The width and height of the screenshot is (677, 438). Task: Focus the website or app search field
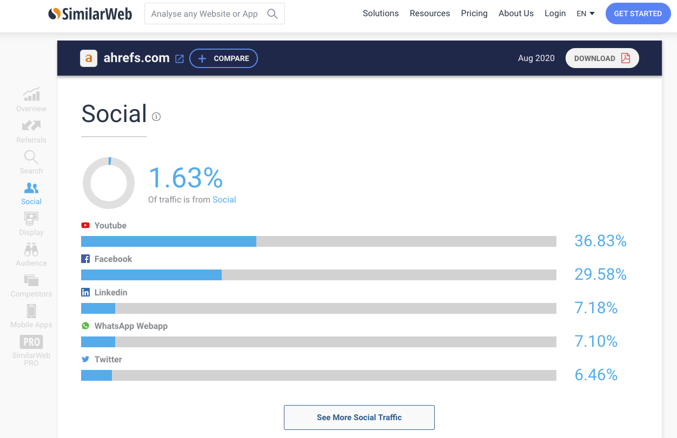point(208,14)
